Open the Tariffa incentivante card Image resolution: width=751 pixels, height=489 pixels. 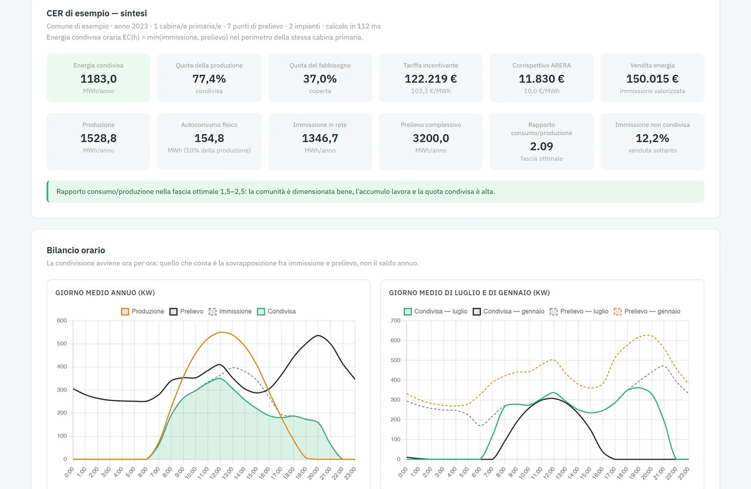coord(431,78)
